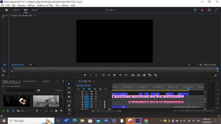Switch Project panel to Icon View

click(x=13, y=111)
